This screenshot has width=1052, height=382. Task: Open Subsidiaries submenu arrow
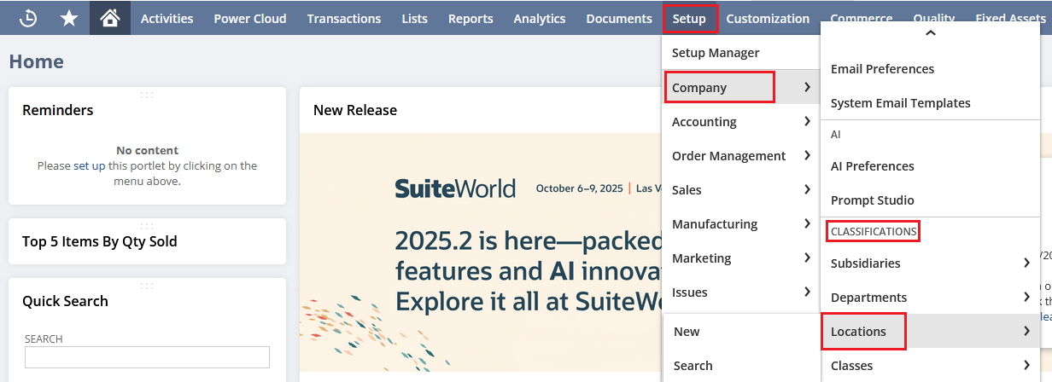(1026, 263)
